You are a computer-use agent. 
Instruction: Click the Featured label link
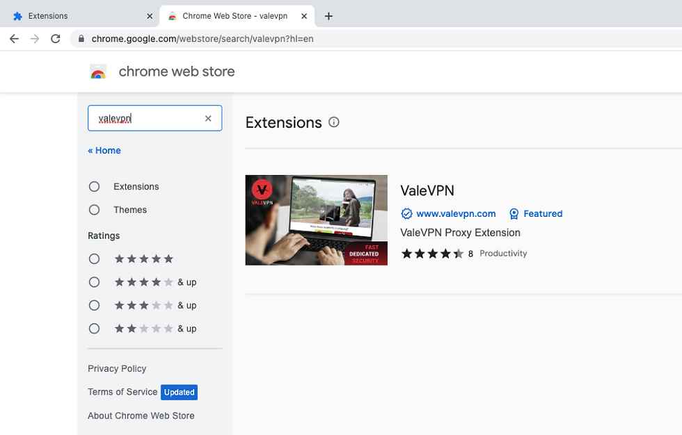pos(543,213)
